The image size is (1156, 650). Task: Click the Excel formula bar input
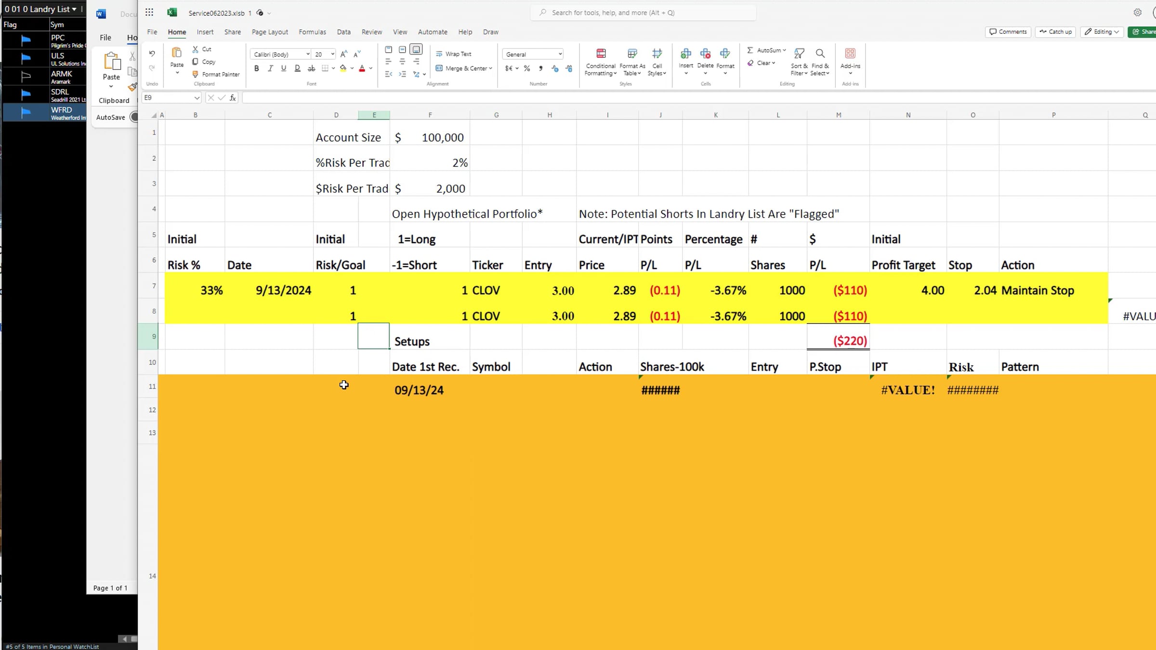(x=698, y=98)
